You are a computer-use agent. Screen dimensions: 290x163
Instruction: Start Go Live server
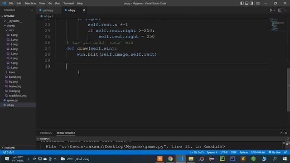(x=275, y=152)
